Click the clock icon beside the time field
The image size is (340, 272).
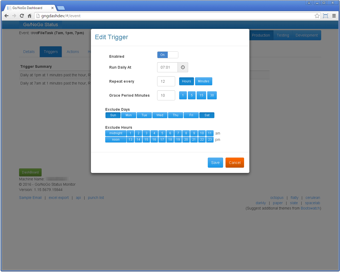[x=183, y=67]
